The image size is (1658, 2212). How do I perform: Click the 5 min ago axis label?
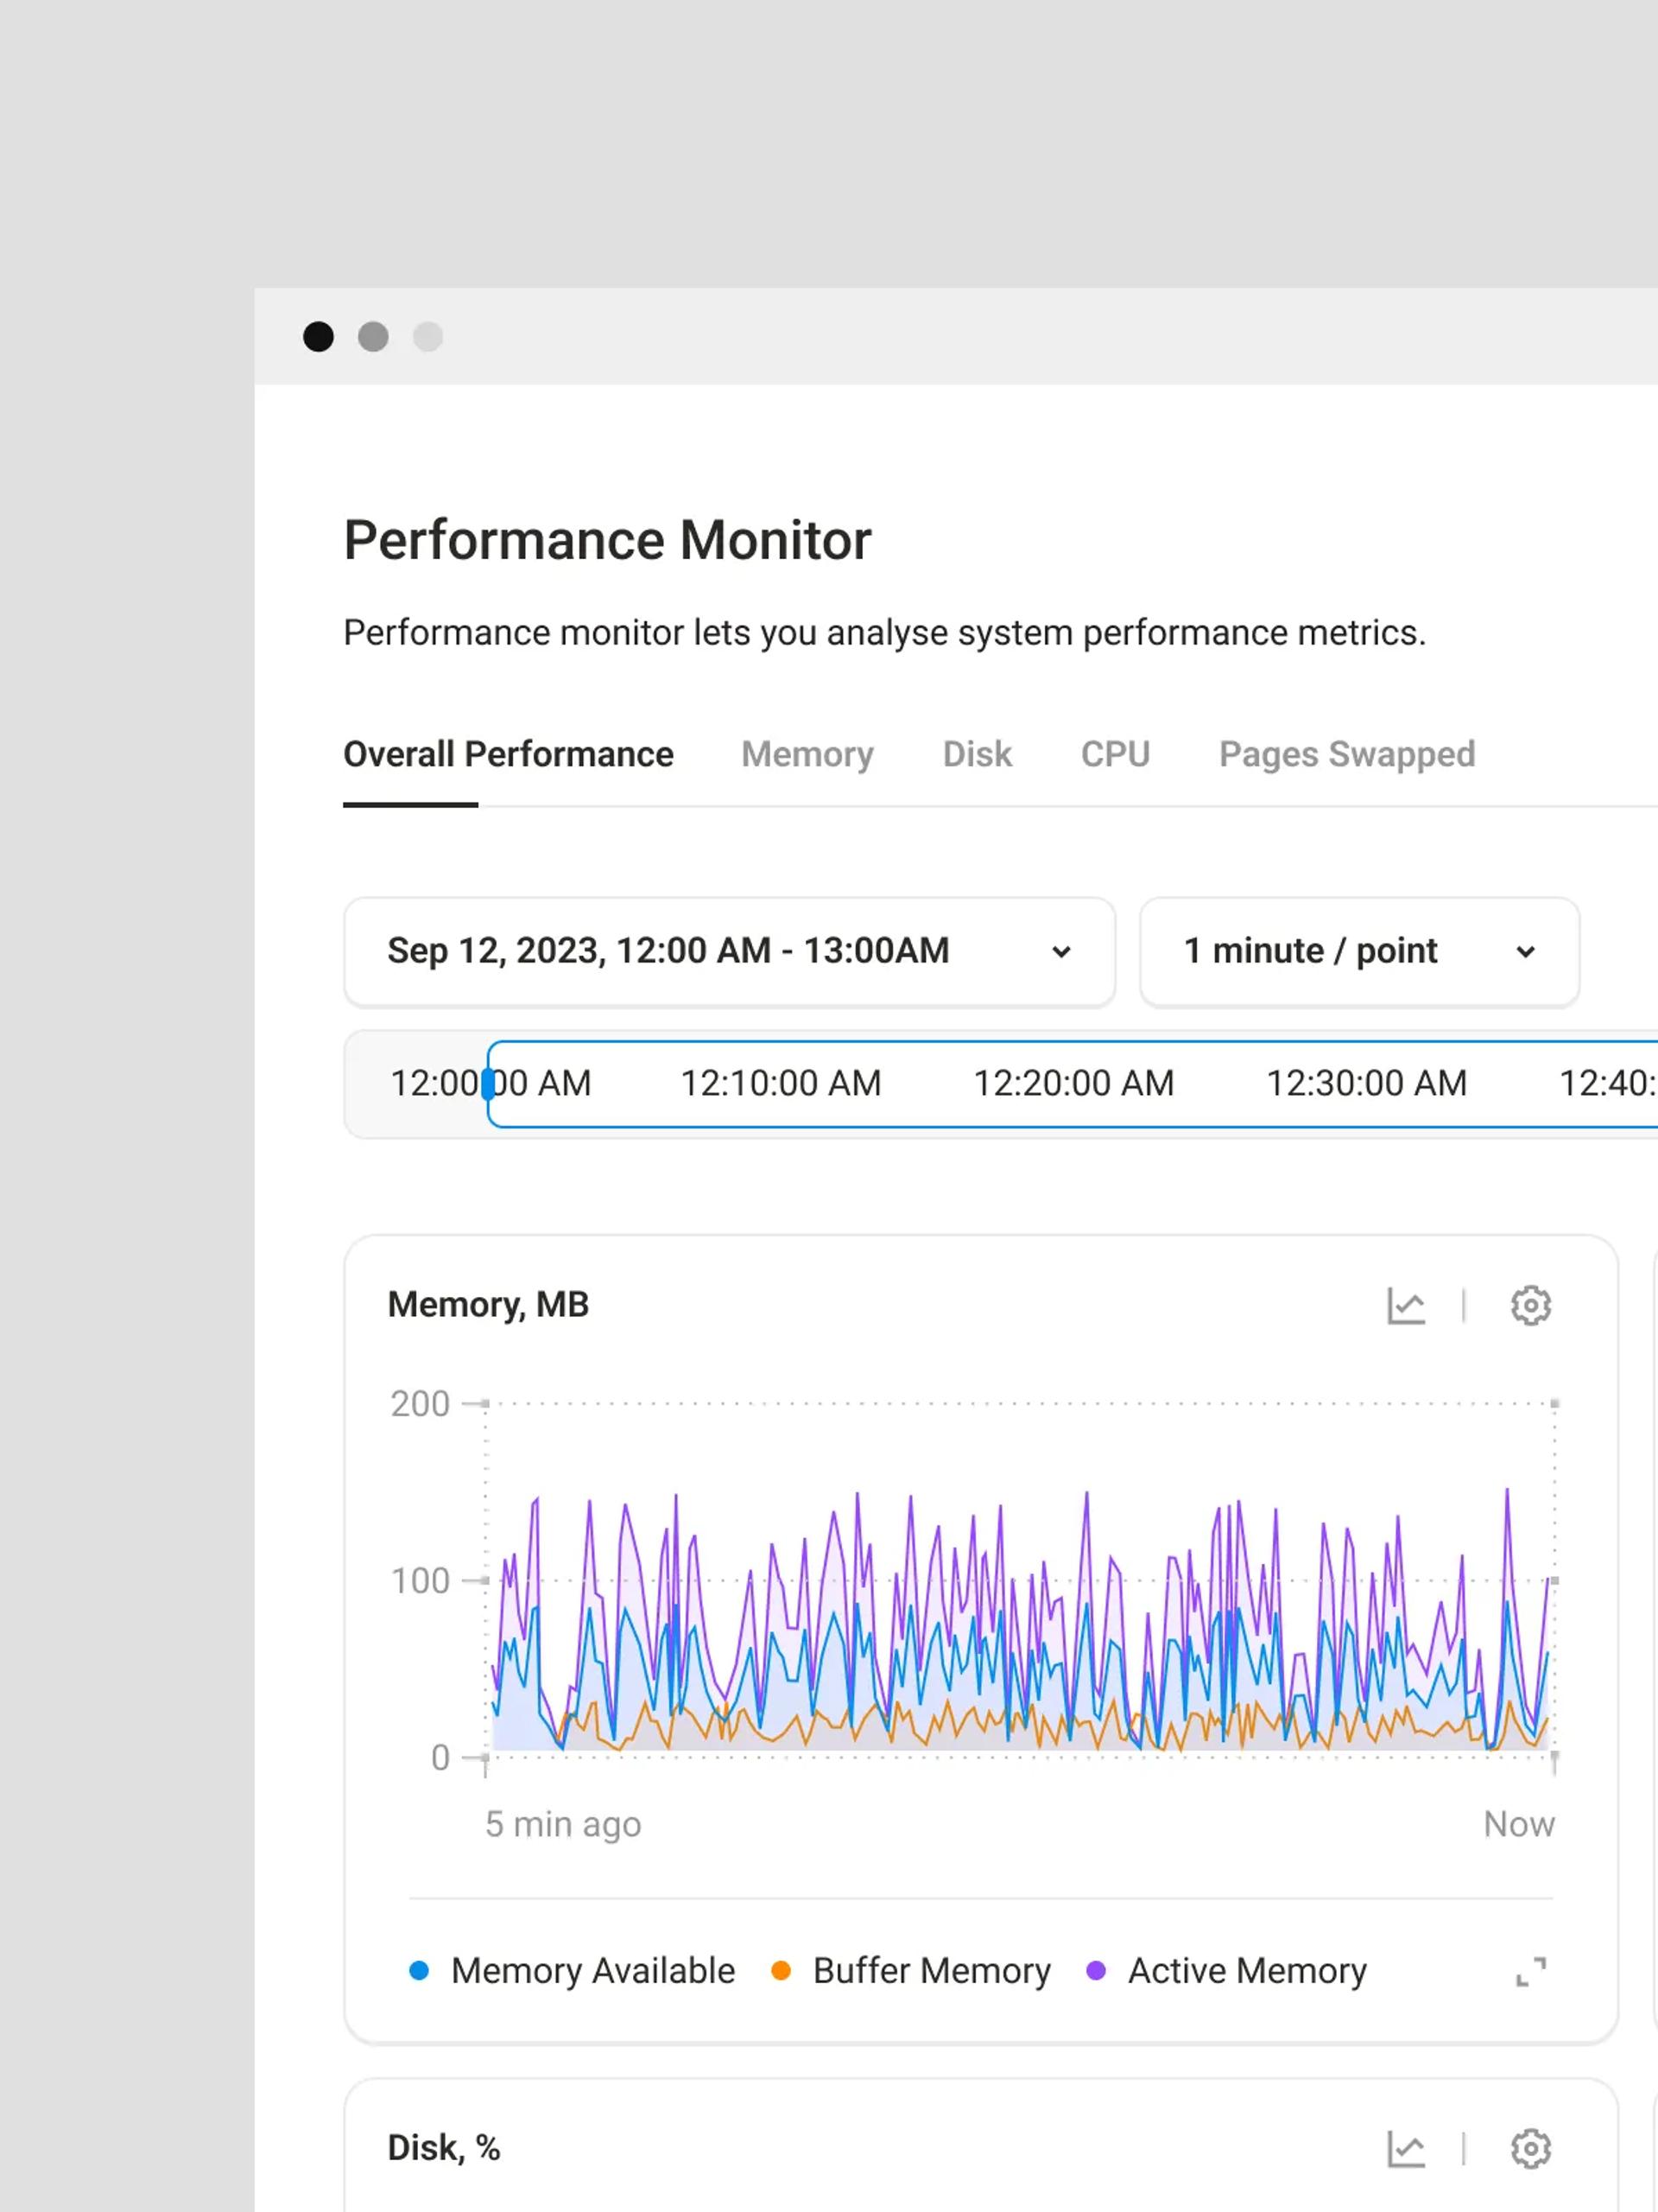[x=564, y=1825]
